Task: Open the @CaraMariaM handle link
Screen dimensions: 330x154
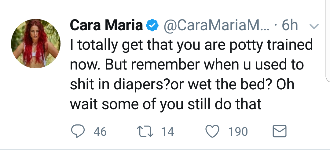Action: [216, 26]
